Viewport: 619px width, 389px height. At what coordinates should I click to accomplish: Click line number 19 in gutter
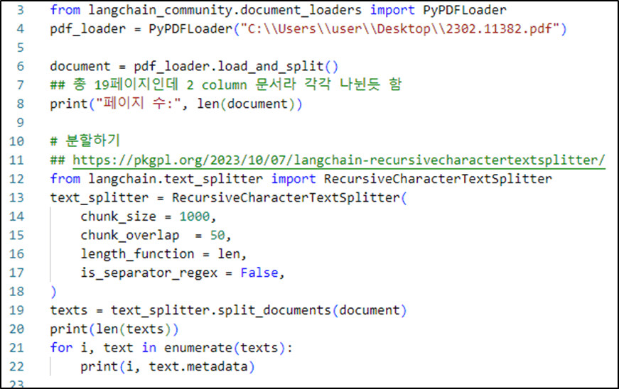tap(16, 310)
